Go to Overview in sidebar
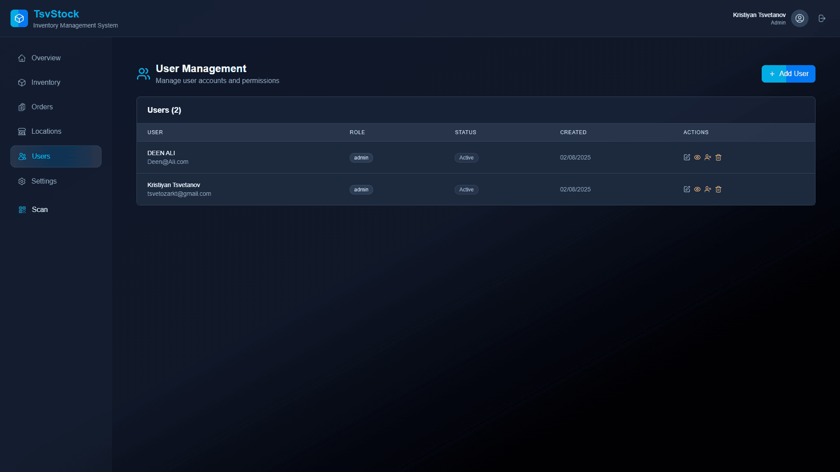840x472 pixels. [x=46, y=58]
